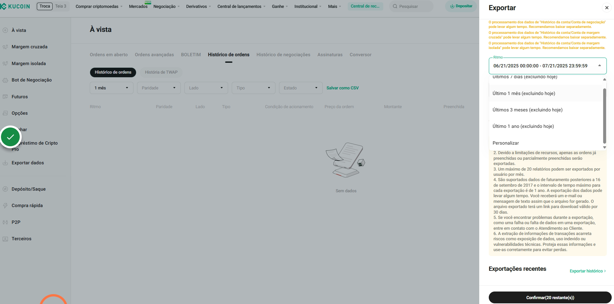Image resolution: width=614 pixels, height=304 pixels.
Task: Switch to the Teia 3 toggle
Action: (x=61, y=6)
